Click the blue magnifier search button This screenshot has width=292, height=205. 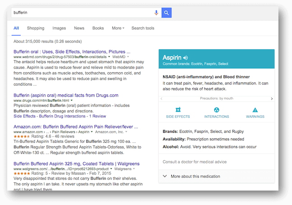166,13
